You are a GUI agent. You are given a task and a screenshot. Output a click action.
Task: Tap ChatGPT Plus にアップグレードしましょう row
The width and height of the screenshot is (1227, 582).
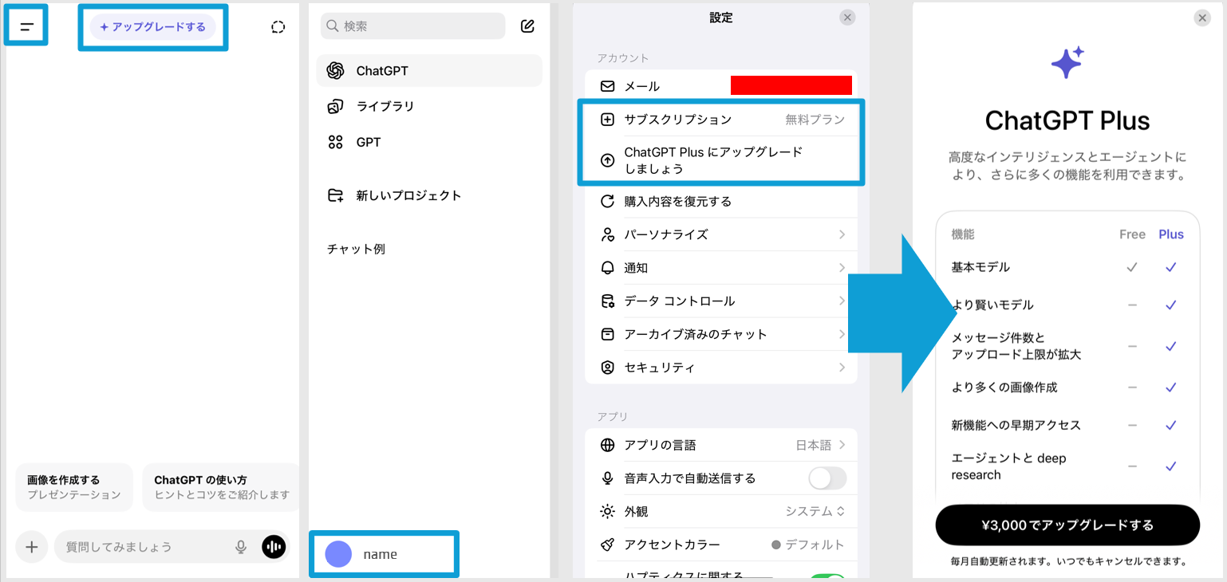coord(721,160)
